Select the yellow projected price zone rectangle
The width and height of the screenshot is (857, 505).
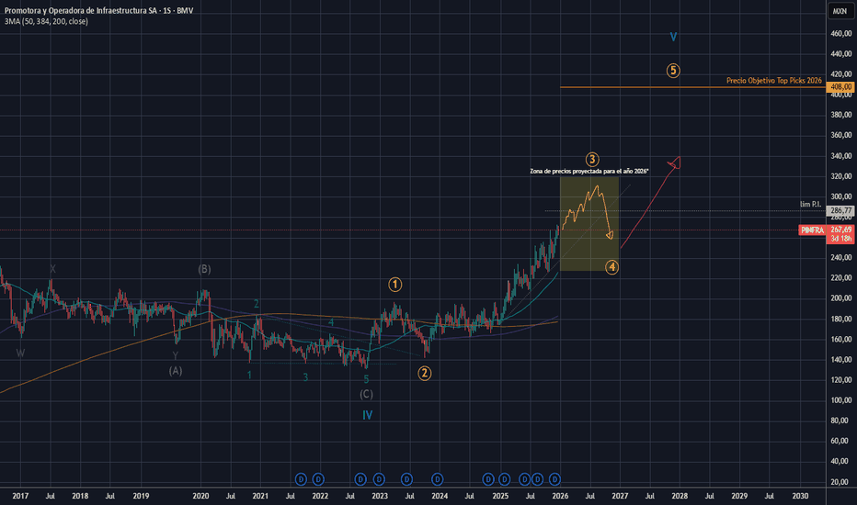point(589,223)
